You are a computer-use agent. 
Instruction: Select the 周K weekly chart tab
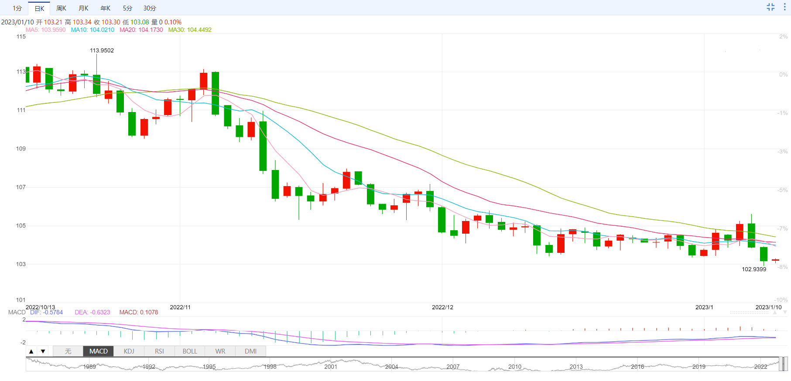[x=62, y=8]
